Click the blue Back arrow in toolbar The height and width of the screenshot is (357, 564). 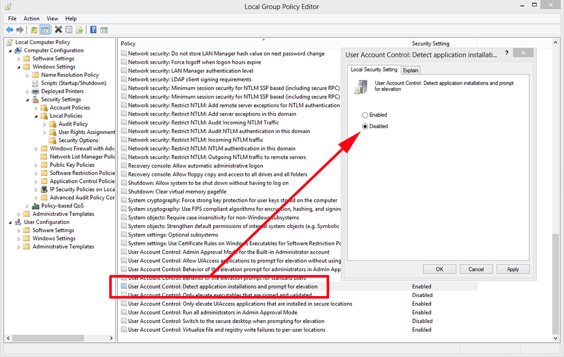click(x=9, y=30)
